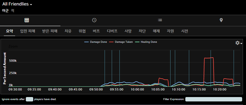Open the chart settings gear menu
This screenshot has width=246, height=105.
[x=239, y=43]
